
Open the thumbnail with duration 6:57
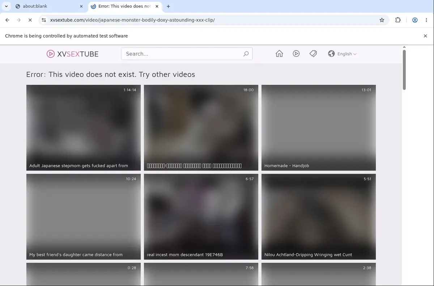point(201,217)
